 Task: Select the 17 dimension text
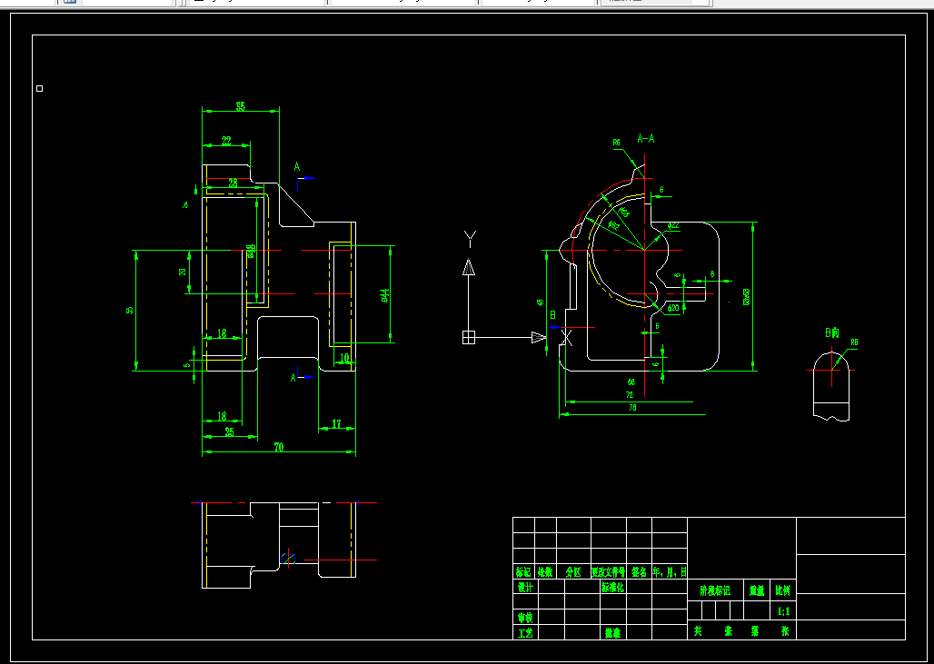tap(336, 423)
